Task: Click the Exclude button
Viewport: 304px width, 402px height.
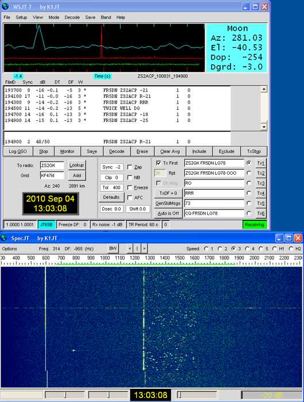Action: (x=226, y=151)
